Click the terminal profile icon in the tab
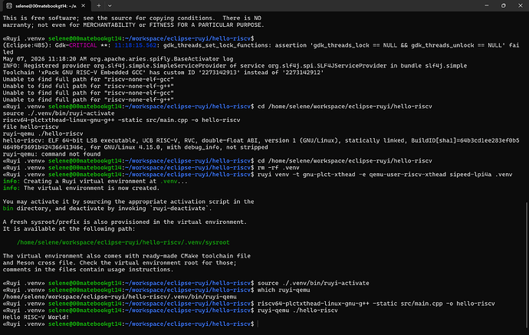The image size is (529, 335). tap(9, 5)
